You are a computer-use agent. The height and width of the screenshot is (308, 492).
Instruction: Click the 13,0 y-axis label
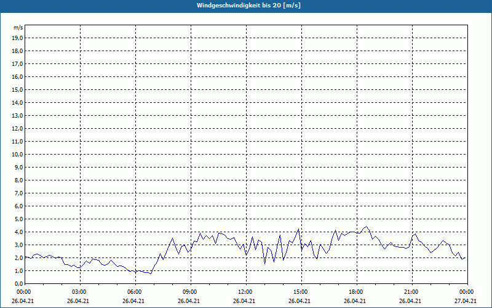(x=17, y=116)
